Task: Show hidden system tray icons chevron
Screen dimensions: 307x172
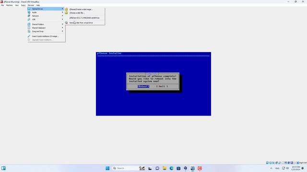Action: pos(271,168)
